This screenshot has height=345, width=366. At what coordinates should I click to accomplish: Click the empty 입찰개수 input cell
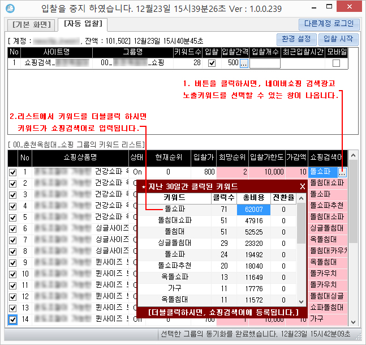click(265, 63)
